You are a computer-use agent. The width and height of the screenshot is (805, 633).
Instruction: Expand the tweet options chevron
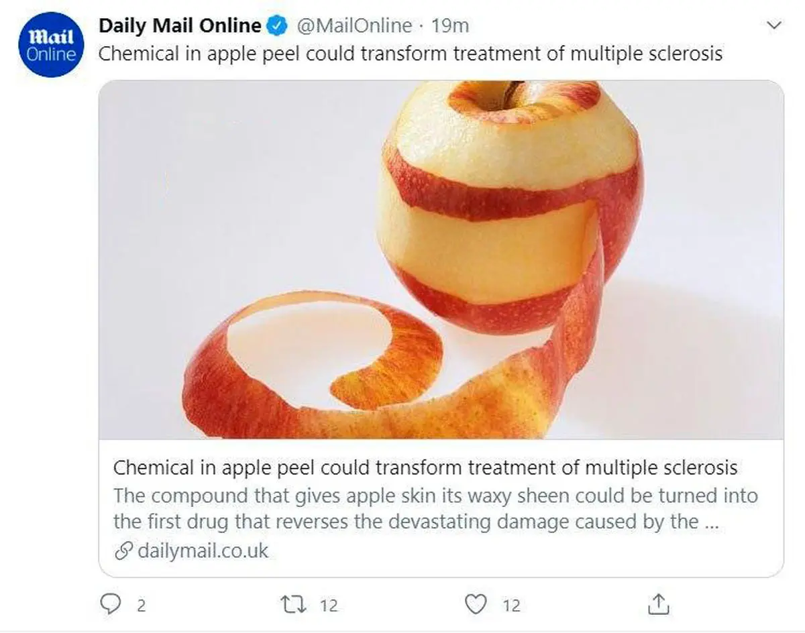(x=774, y=25)
